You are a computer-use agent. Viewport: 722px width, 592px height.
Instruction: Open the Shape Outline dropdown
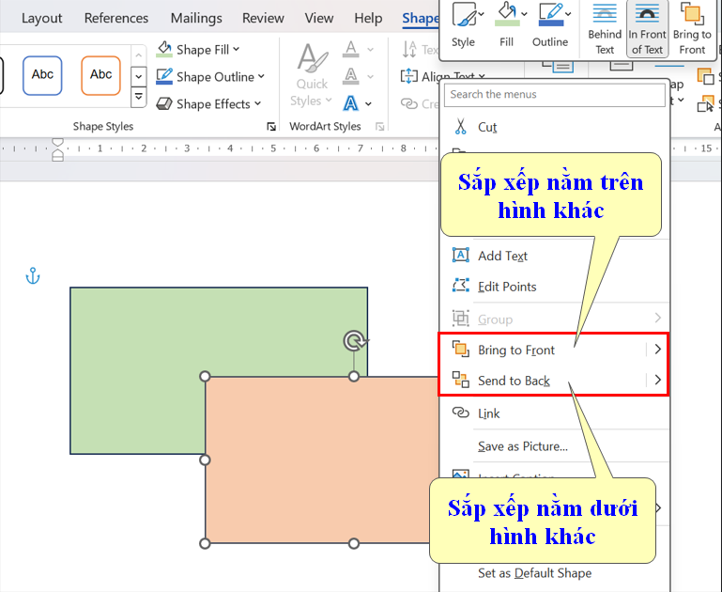260,77
